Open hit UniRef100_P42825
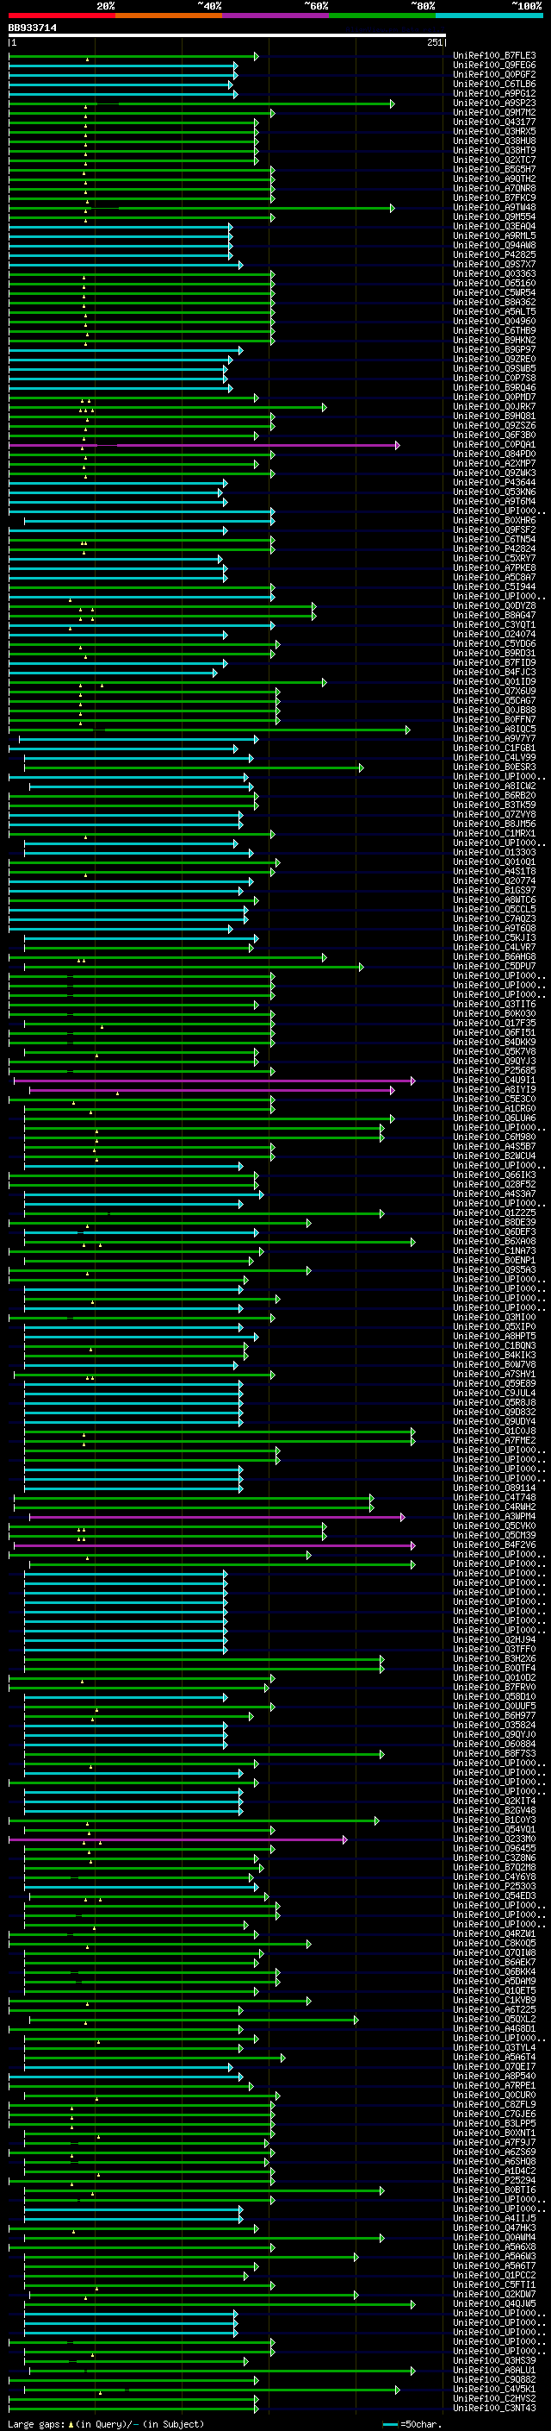551x2431 pixels. point(494,254)
